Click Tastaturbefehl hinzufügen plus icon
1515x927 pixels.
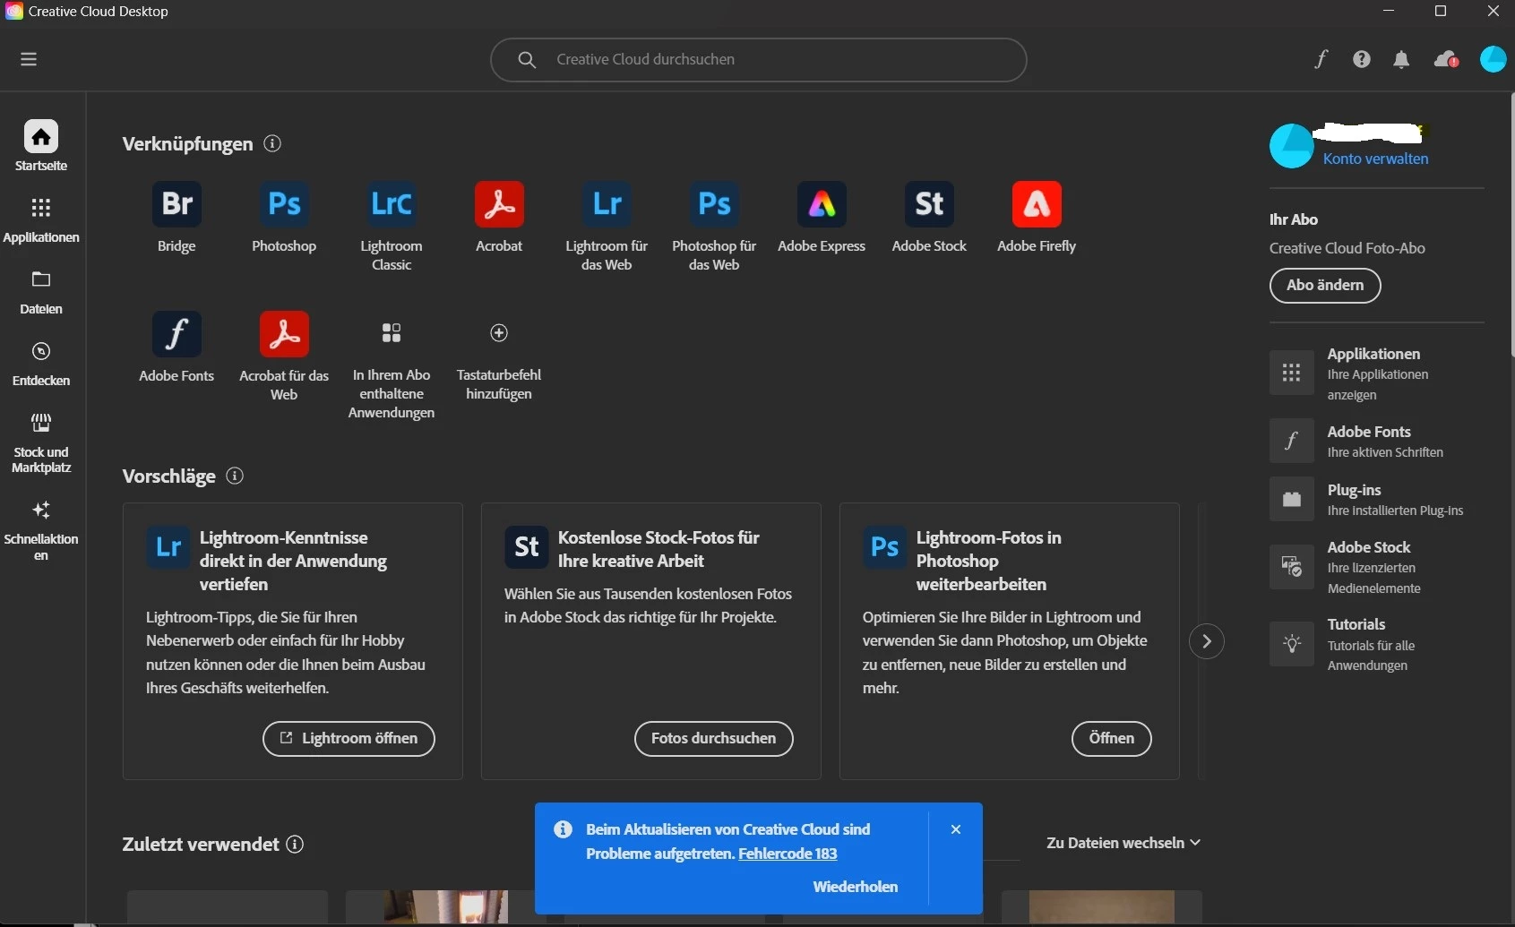[x=499, y=333]
